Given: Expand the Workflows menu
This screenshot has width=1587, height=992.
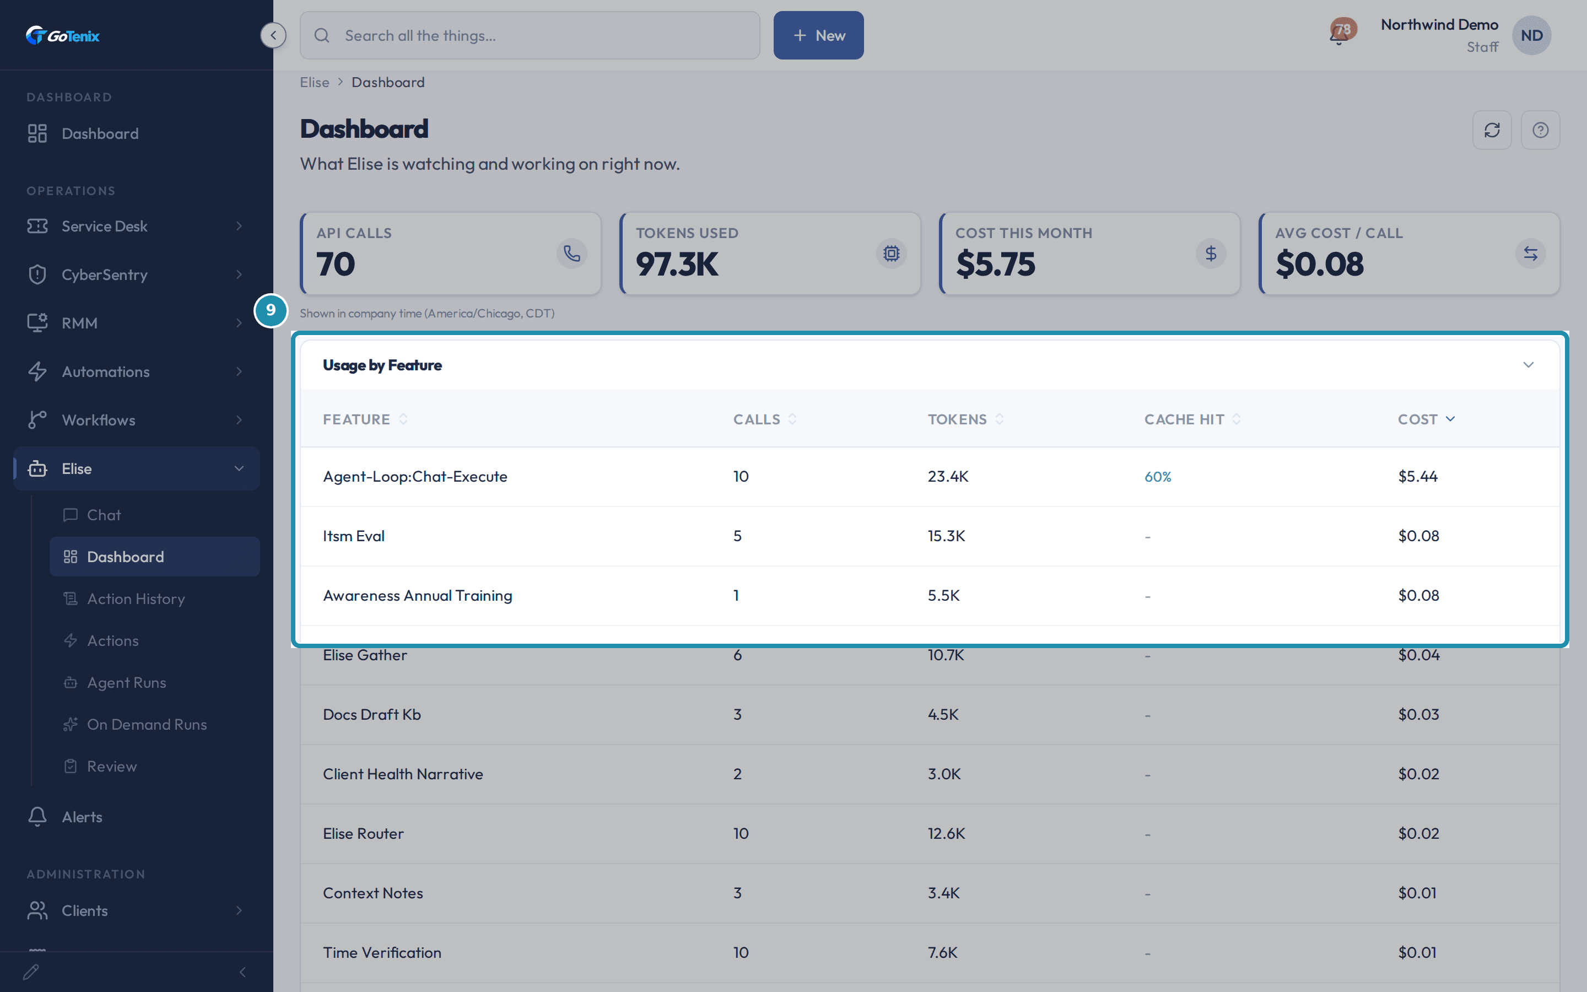Looking at the screenshot, I should click(x=137, y=420).
